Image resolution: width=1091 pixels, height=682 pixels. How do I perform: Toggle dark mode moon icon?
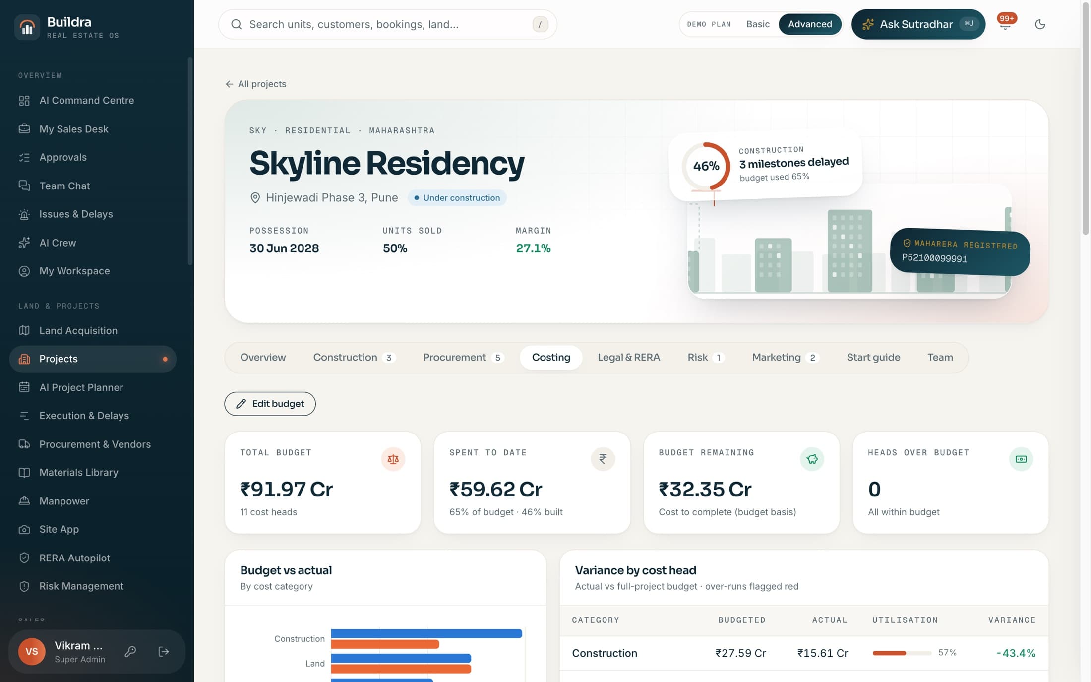pos(1040,24)
